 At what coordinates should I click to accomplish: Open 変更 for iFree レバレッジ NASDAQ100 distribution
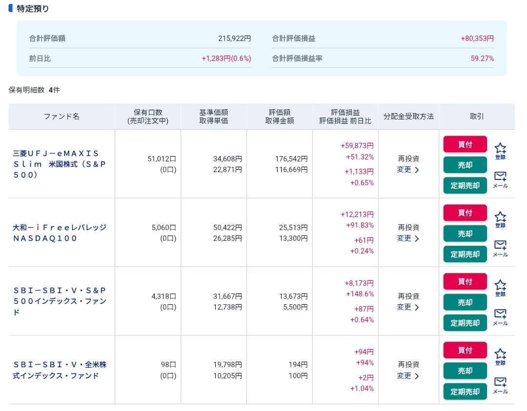[408, 238]
